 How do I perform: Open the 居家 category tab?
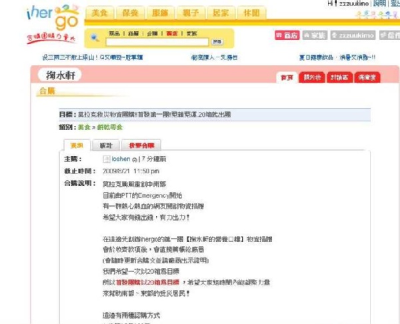[x=221, y=13]
